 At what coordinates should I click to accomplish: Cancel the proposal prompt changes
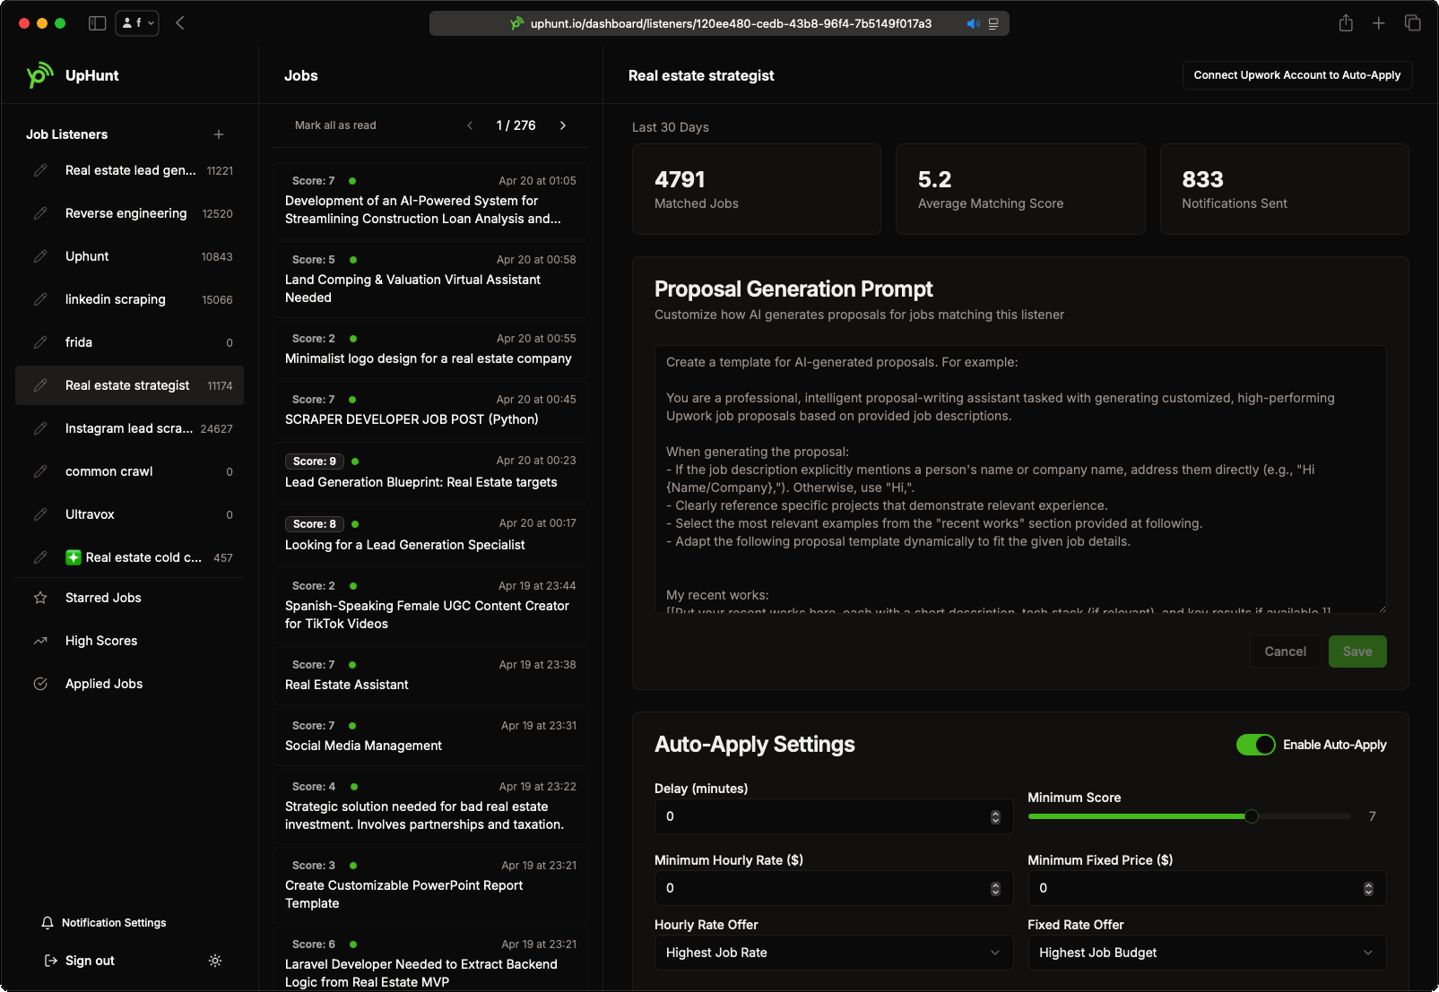[x=1285, y=651]
